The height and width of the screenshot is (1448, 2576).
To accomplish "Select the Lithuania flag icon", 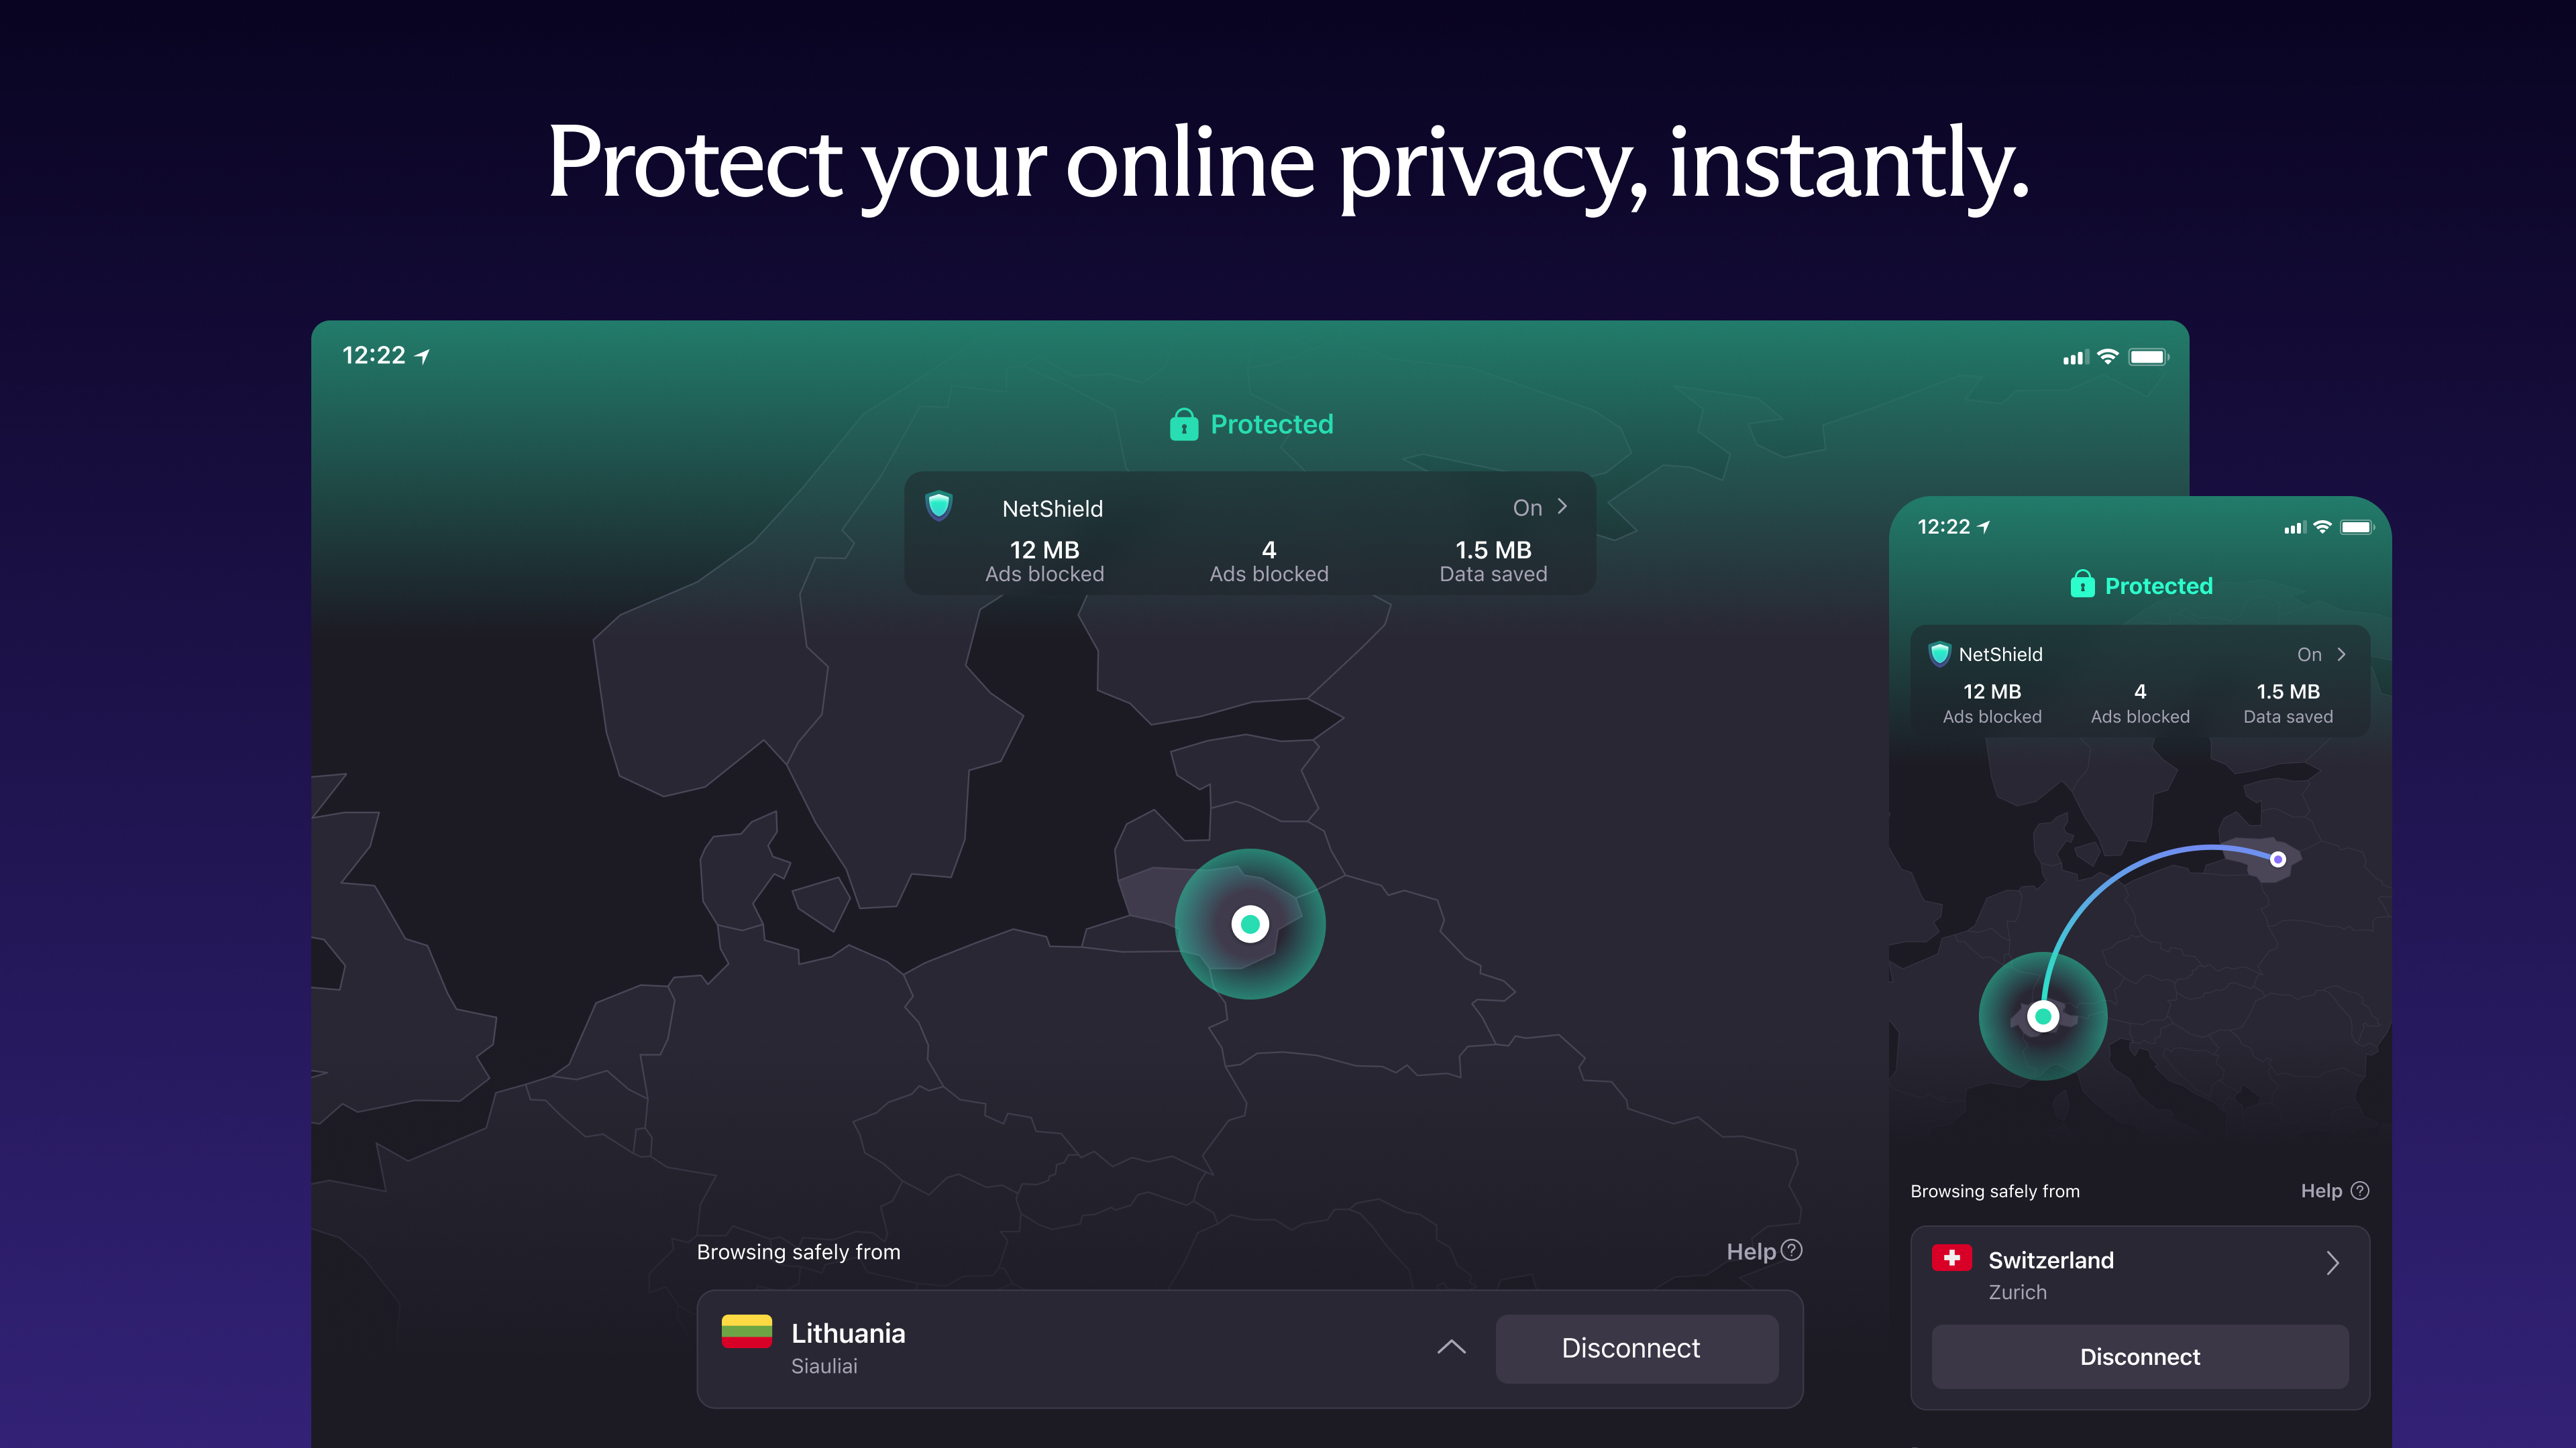I will tap(746, 1332).
